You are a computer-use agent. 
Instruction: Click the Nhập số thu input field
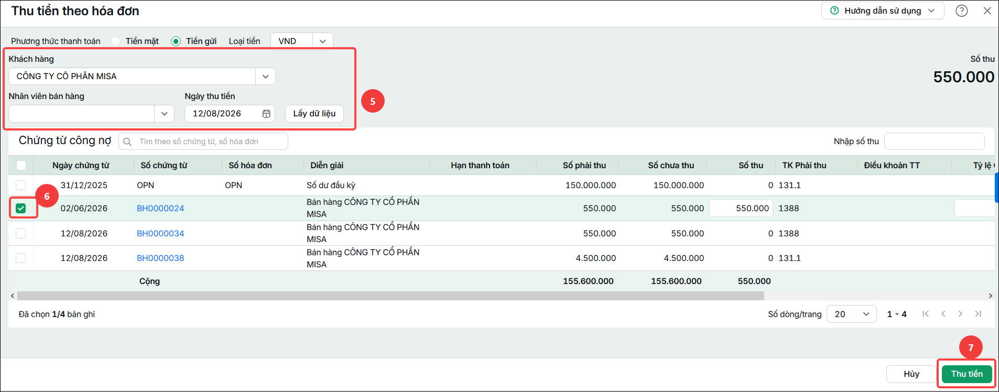[935, 141]
